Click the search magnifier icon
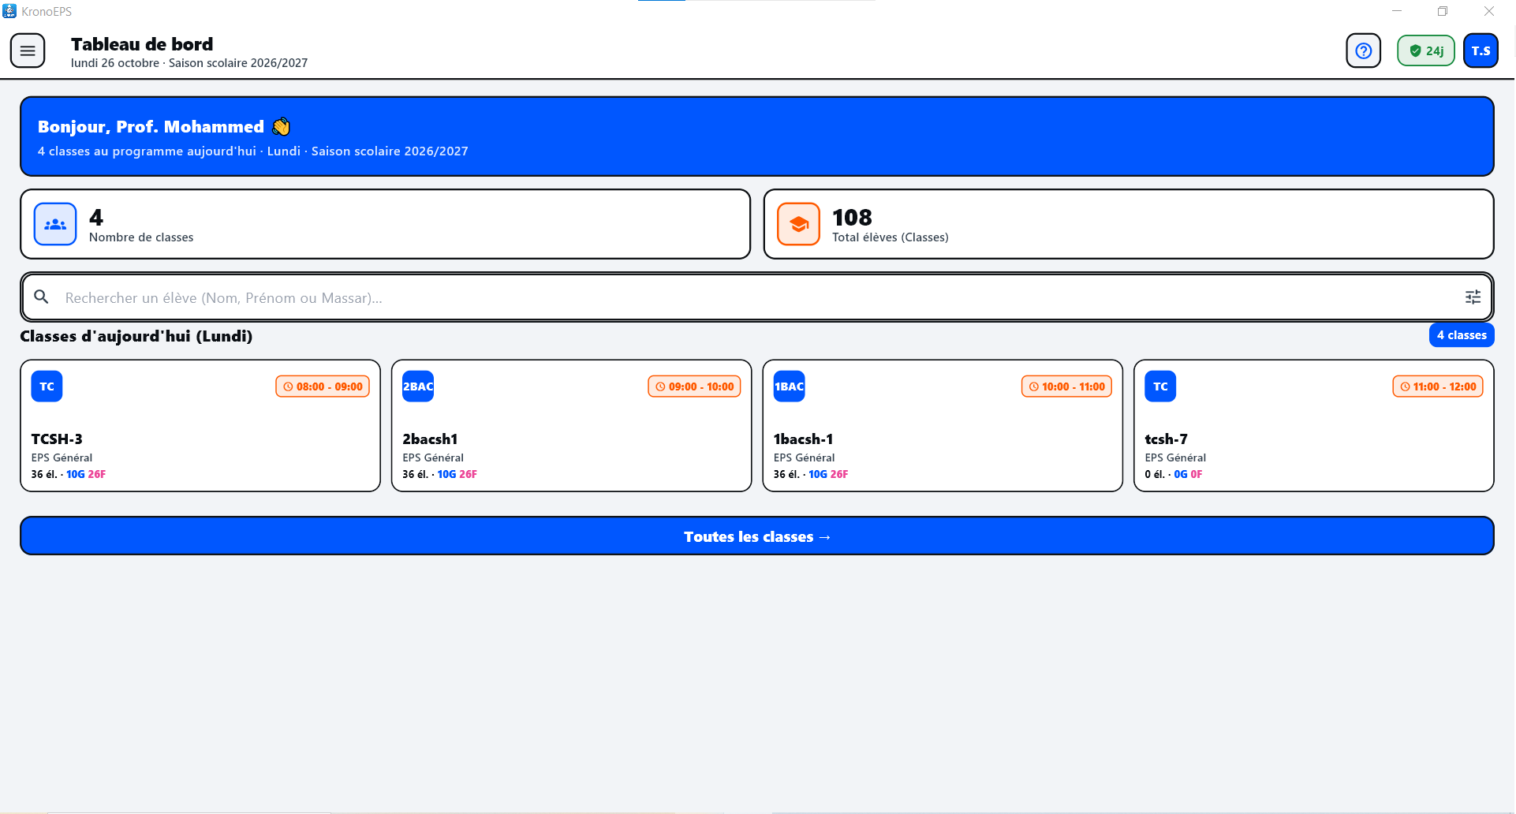Viewport: 1516px width, 814px height. [x=42, y=297]
